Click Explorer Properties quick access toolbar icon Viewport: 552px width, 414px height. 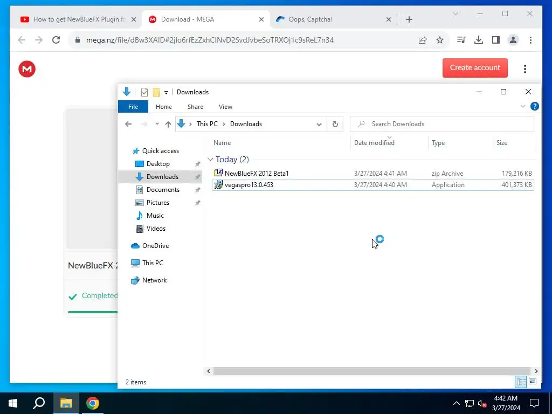(x=144, y=92)
